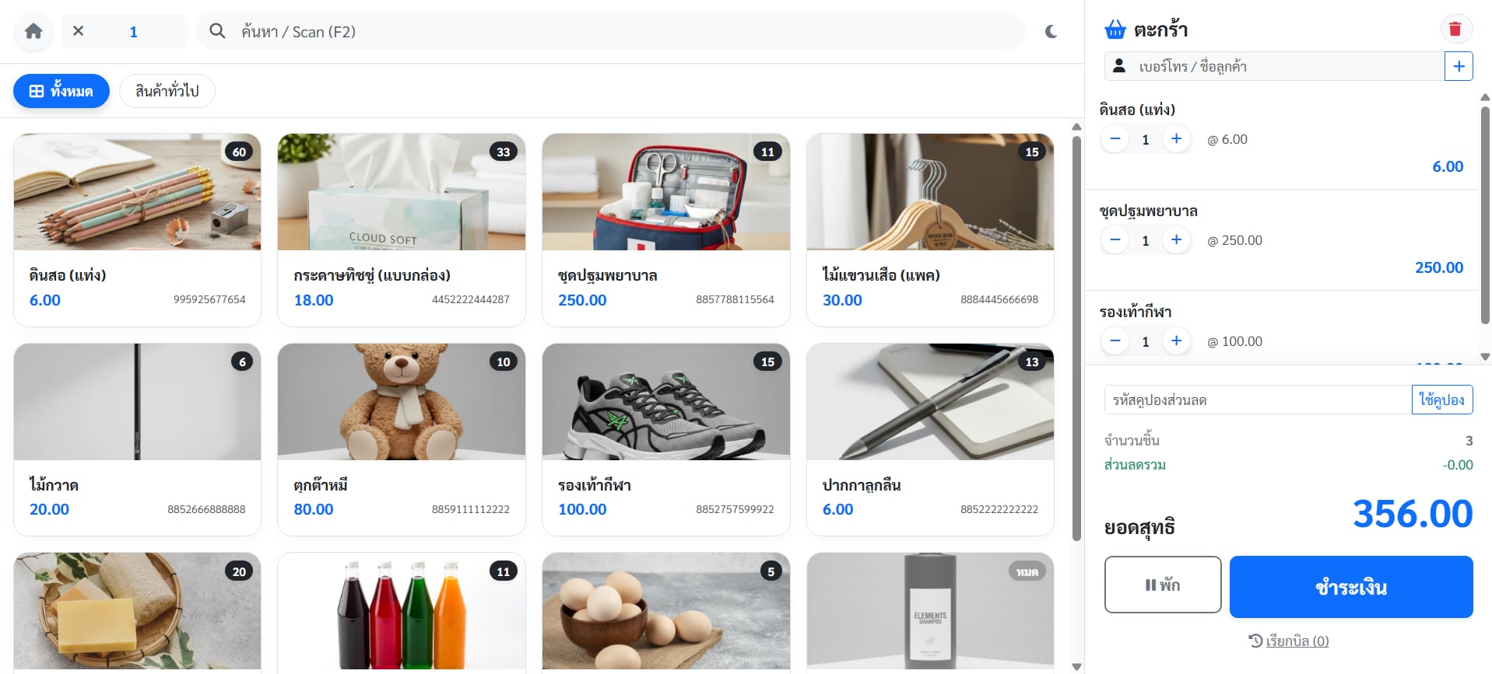Click the ค้นหา / Scan search field
1492x674 pixels.
(x=611, y=31)
